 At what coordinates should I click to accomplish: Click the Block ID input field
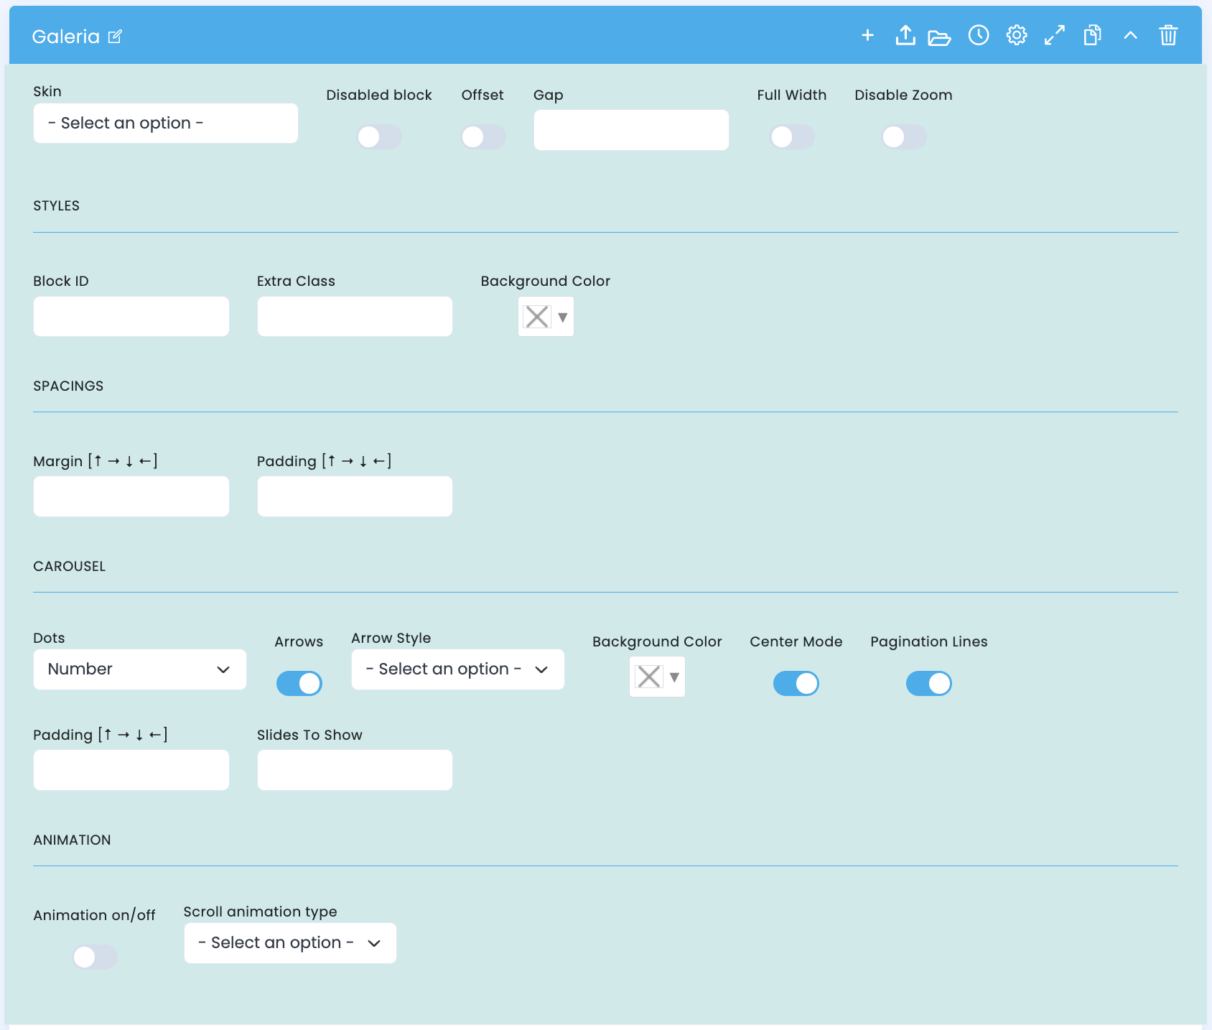tap(131, 317)
